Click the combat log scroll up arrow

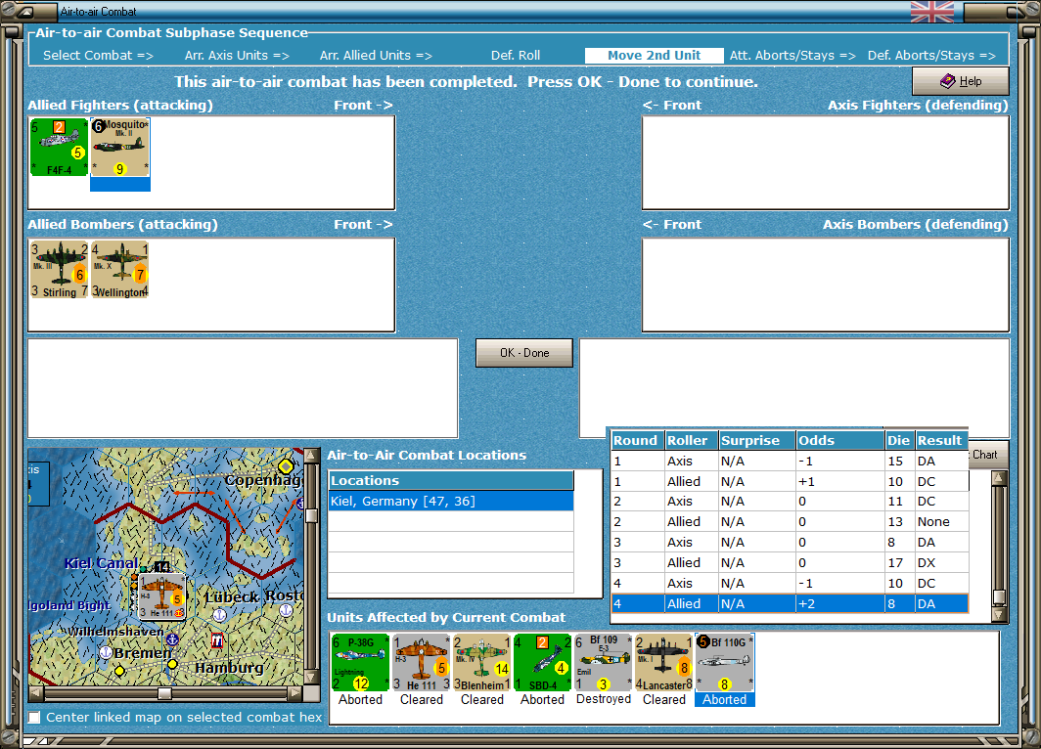pyautogui.click(x=999, y=478)
